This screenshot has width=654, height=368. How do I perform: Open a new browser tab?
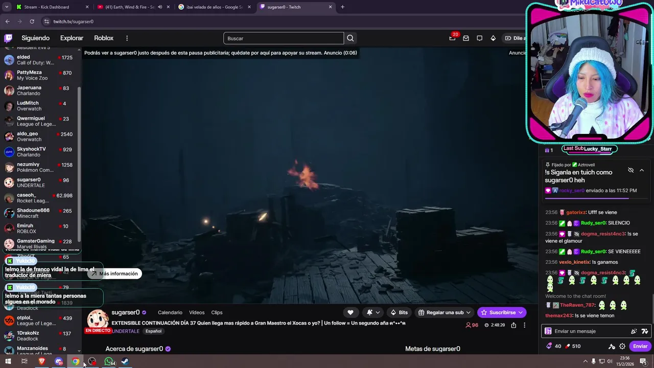tap(342, 7)
